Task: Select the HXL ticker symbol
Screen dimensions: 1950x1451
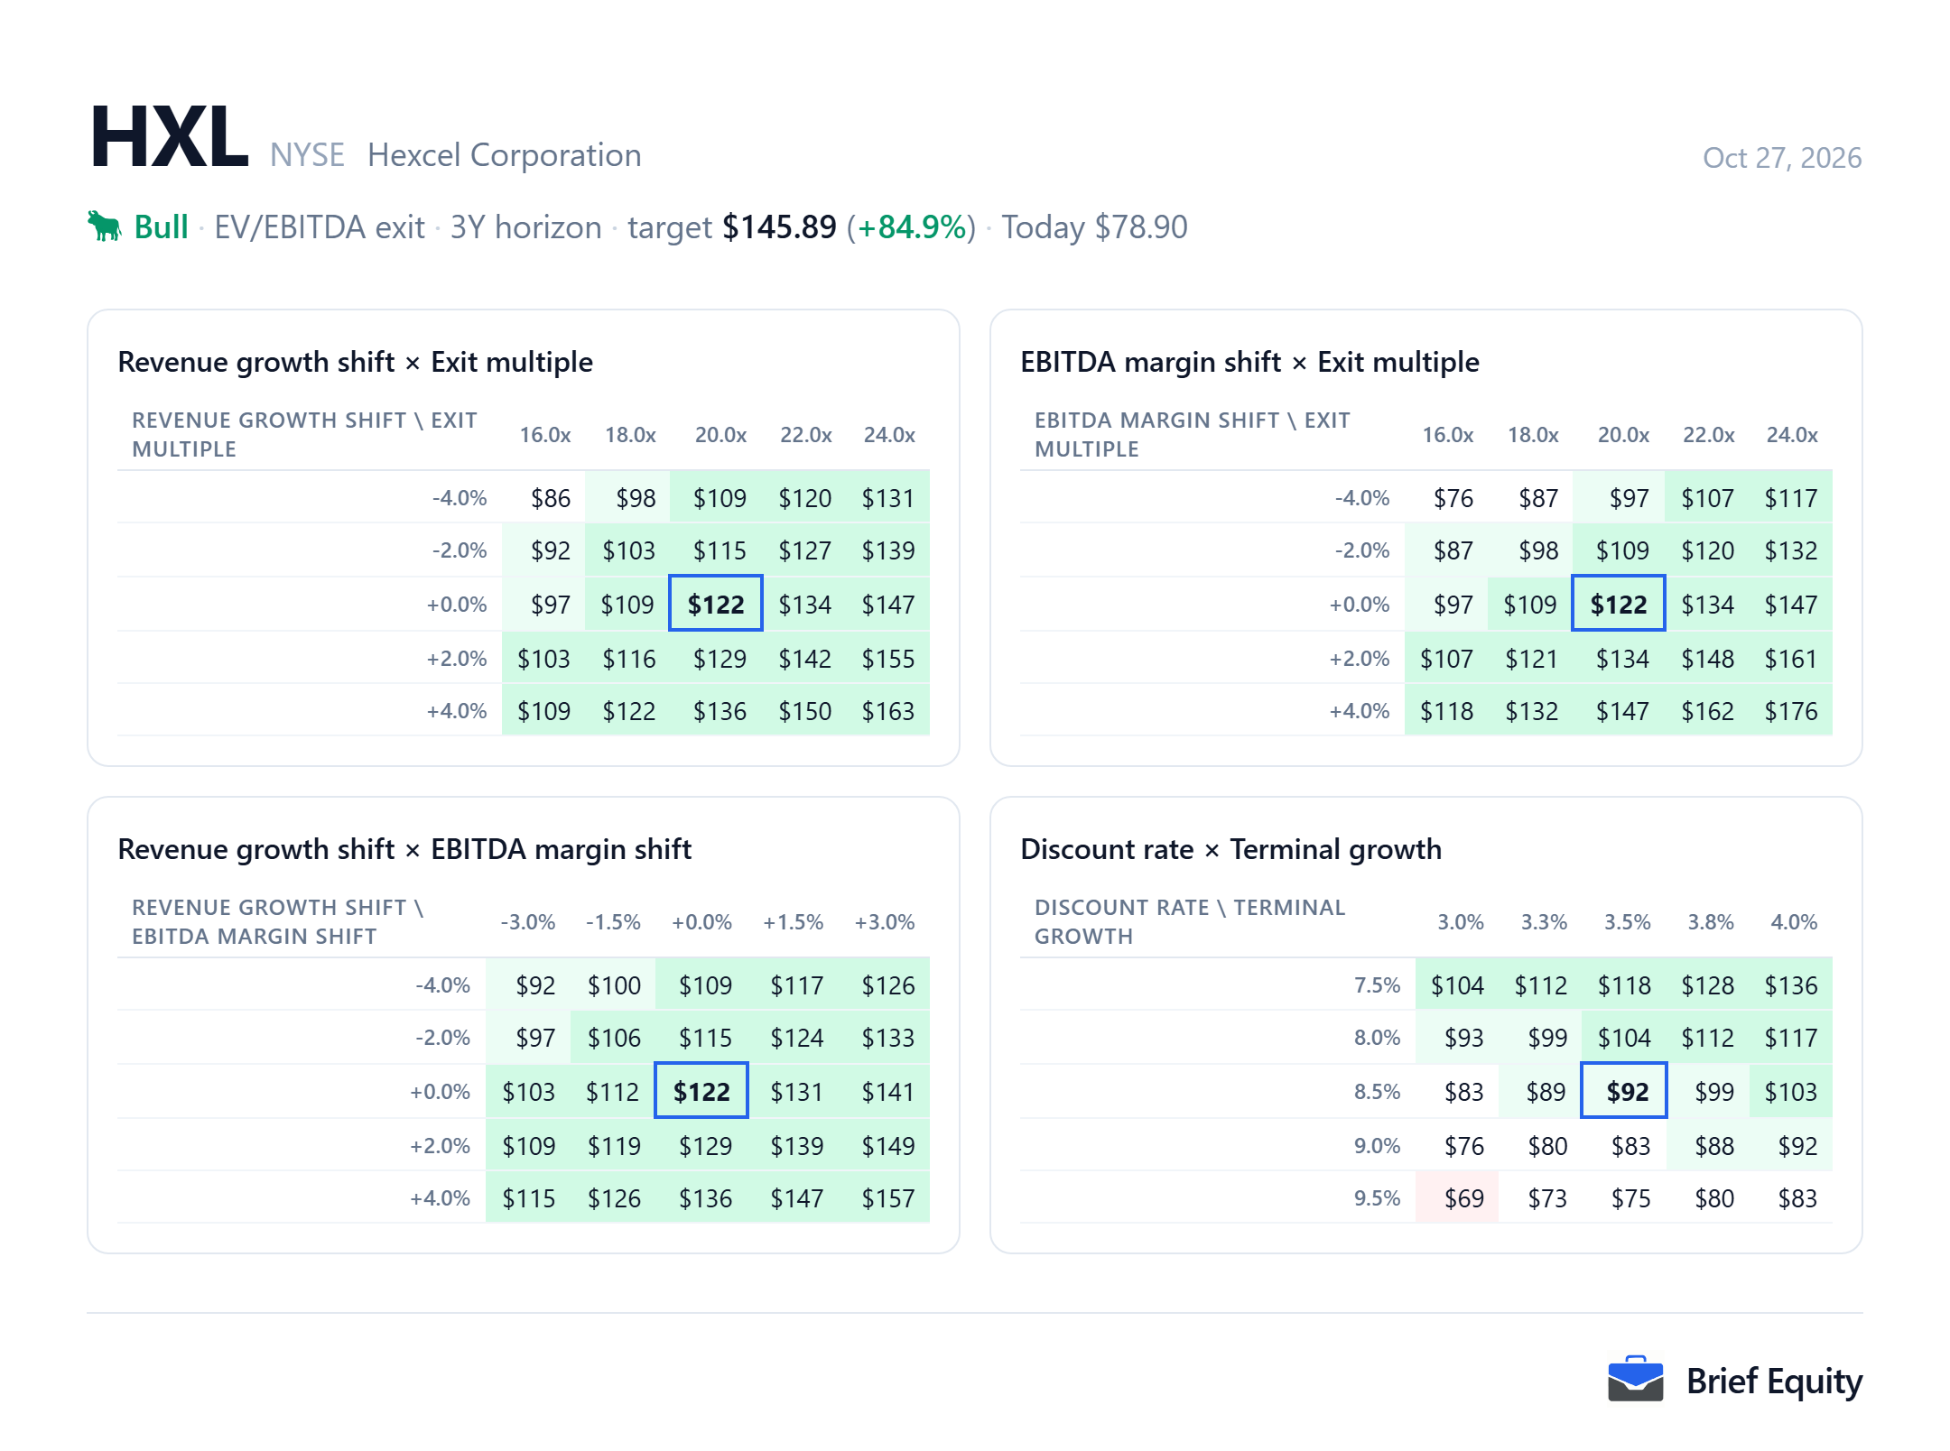Action: coord(169,137)
